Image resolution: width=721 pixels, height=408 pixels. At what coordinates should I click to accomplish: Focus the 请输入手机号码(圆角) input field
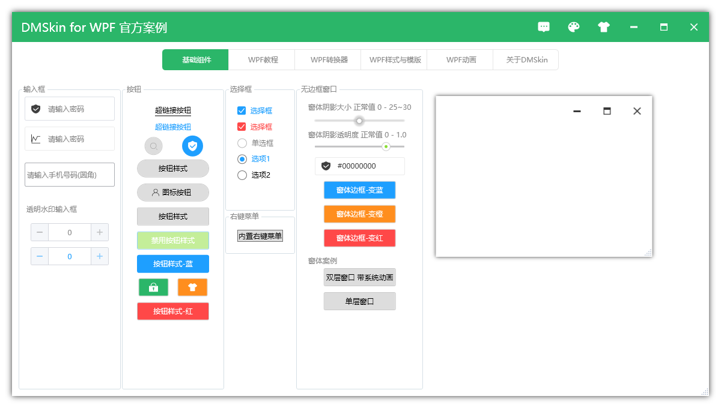[70, 175]
